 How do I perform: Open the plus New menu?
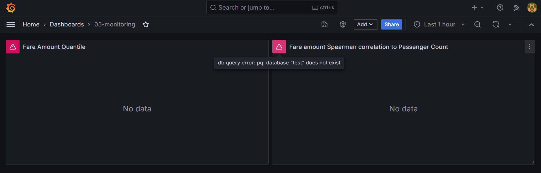coord(478,8)
